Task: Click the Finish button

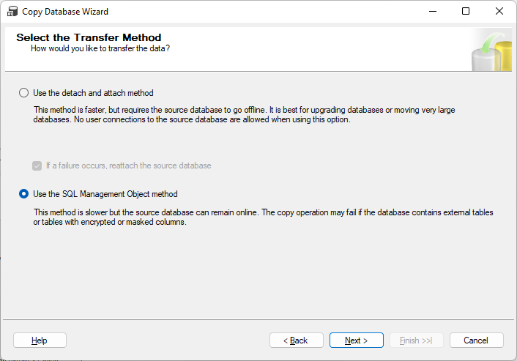Action: tap(416, 340)
